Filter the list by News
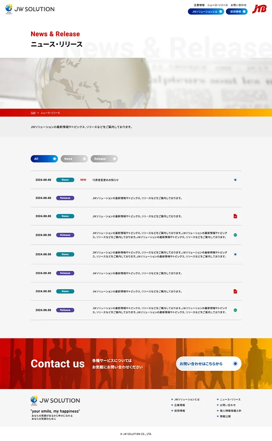Viewport: 272px width, 441px height. click(x=74, y=159)
